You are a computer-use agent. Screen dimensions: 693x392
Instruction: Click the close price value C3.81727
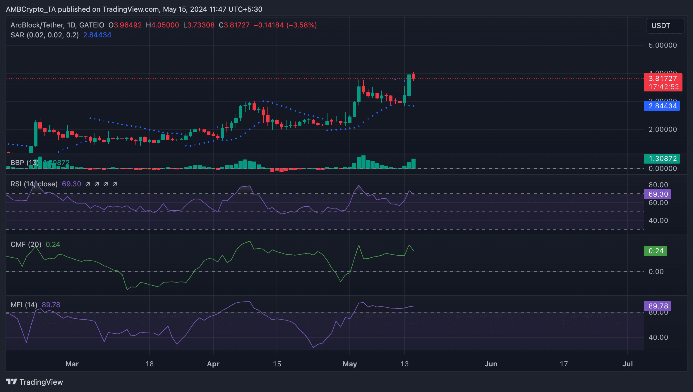(x=234, y=25)
